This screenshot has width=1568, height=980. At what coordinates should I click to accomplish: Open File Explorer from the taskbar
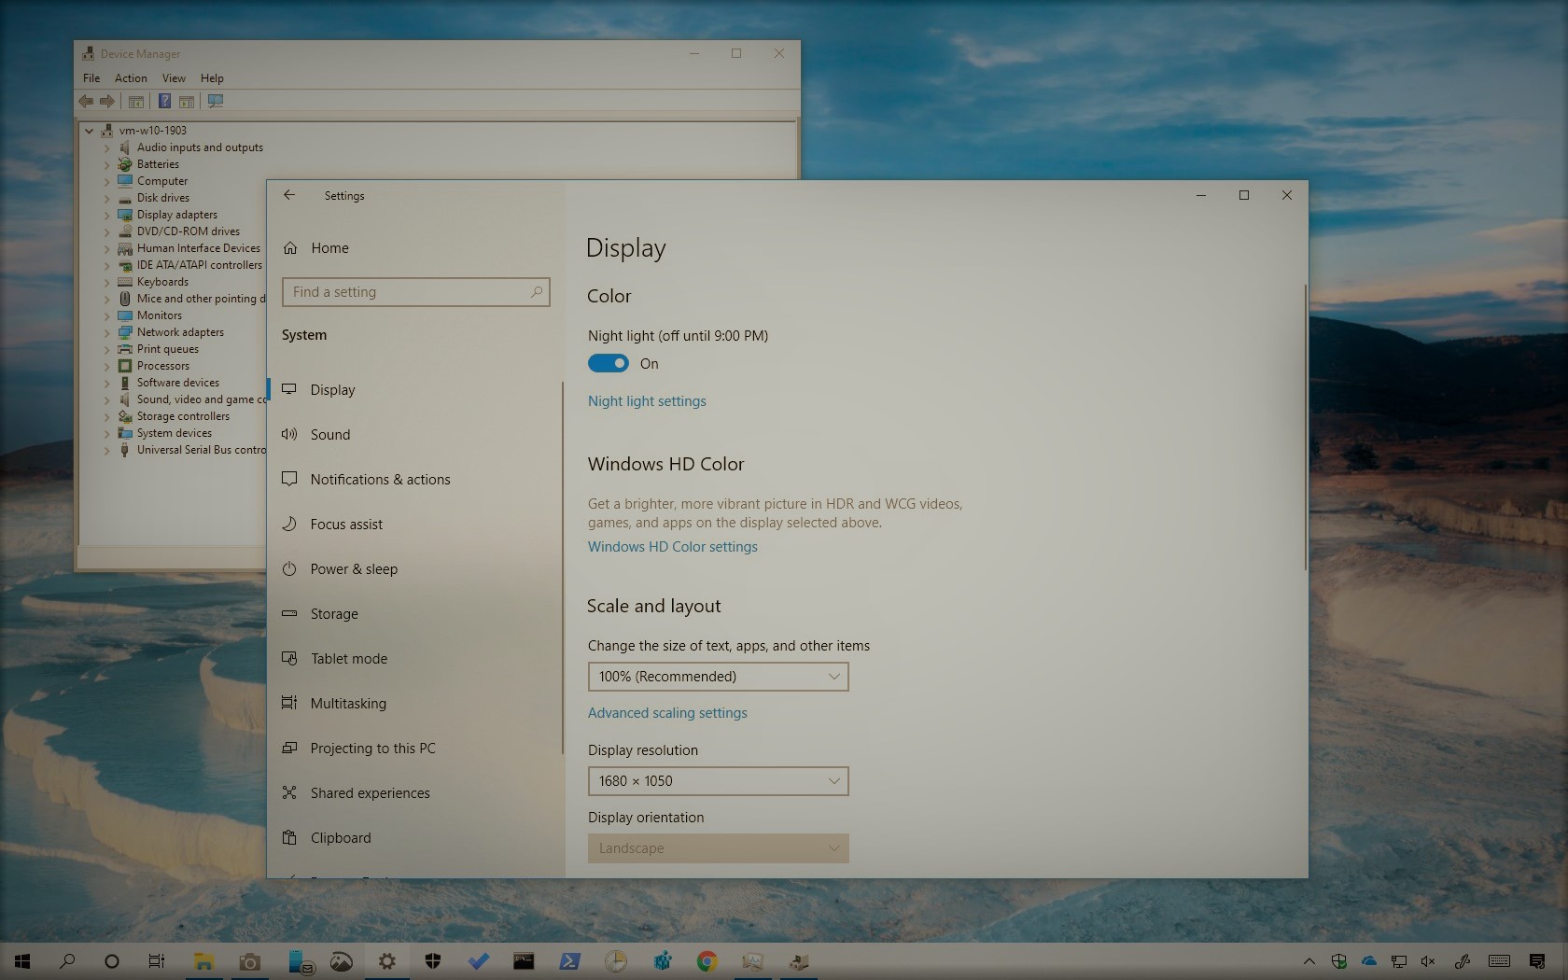[203, 961]
